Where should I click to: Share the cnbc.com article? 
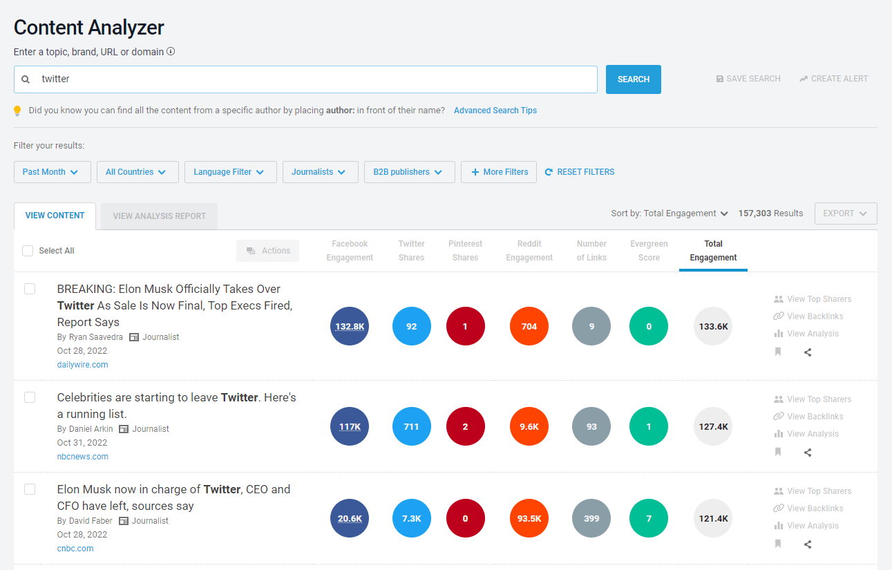tap(808, 544)
